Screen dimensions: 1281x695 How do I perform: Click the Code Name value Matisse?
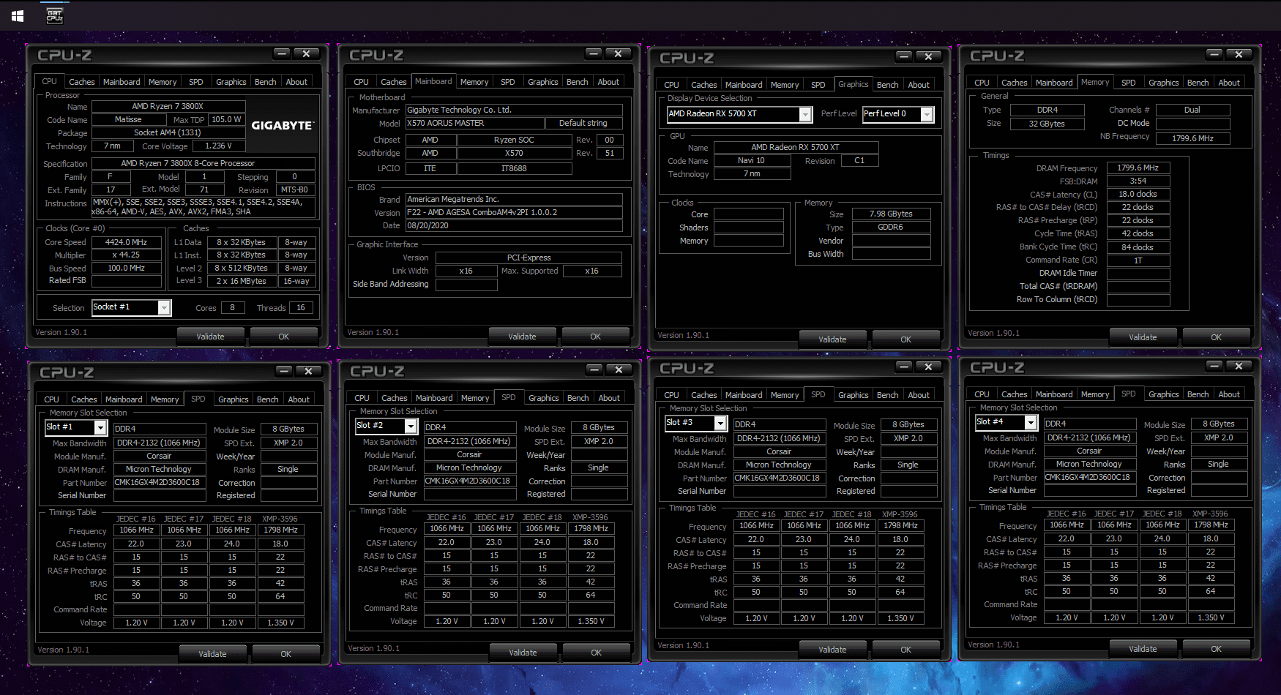(x=128, y=120)
